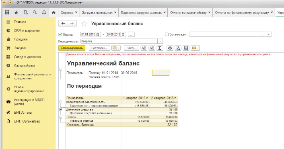Open print preview magnifier icon
284x149 pixels.
(x=178, y=48)
